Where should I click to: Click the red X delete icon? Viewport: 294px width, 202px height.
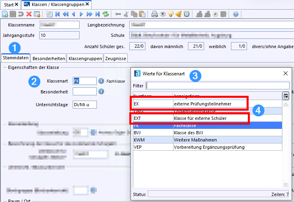pyautogui.click(x=29, y=14)
